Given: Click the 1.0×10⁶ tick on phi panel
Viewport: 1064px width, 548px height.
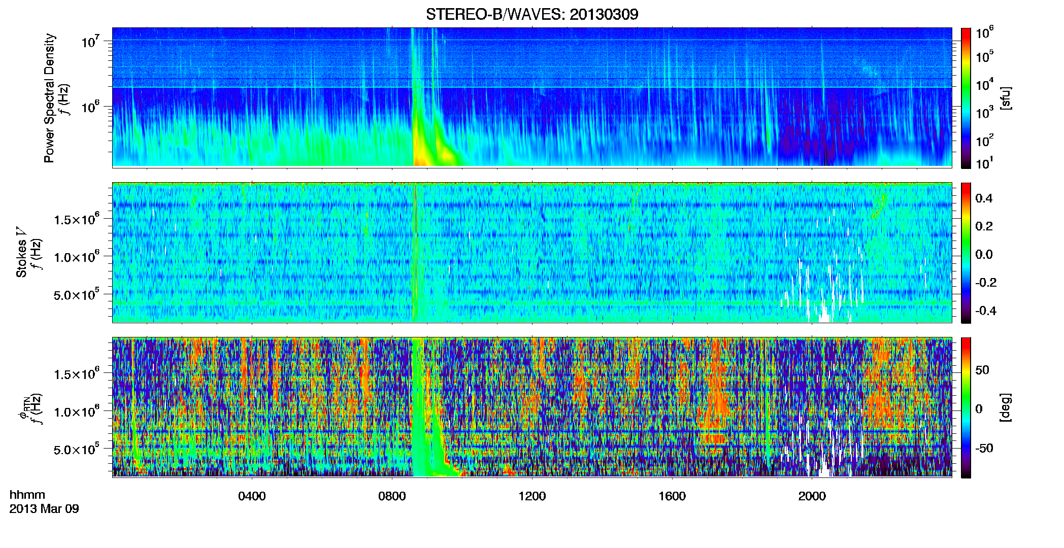Looking at the screenshot, I should [77, 412].
